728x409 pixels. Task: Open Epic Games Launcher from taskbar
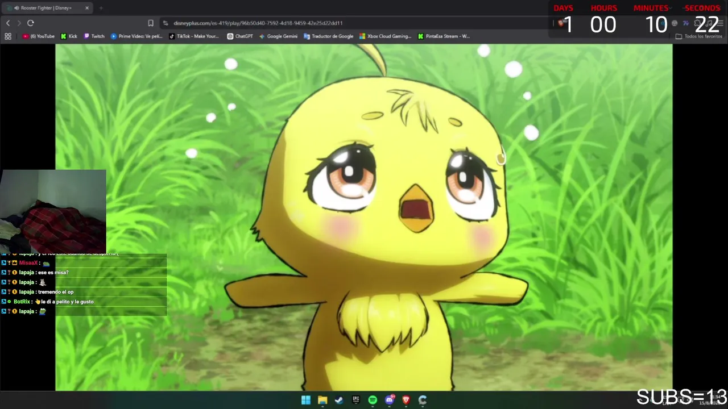click(356, 400)
